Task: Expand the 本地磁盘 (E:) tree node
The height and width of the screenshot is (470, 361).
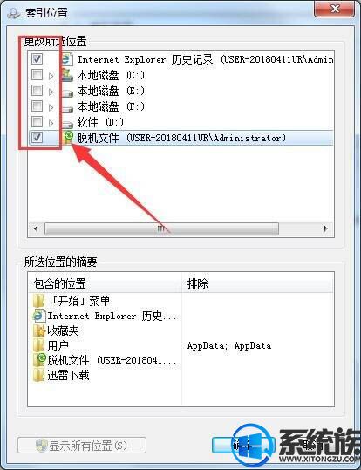Action: 51,92
